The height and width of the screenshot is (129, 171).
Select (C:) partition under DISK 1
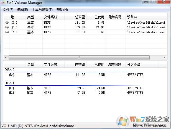[11, 88]
